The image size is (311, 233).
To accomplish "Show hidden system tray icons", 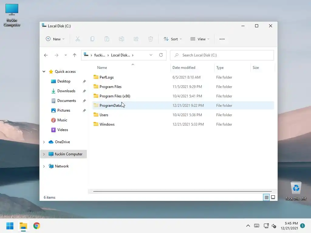I will (248, 226).
